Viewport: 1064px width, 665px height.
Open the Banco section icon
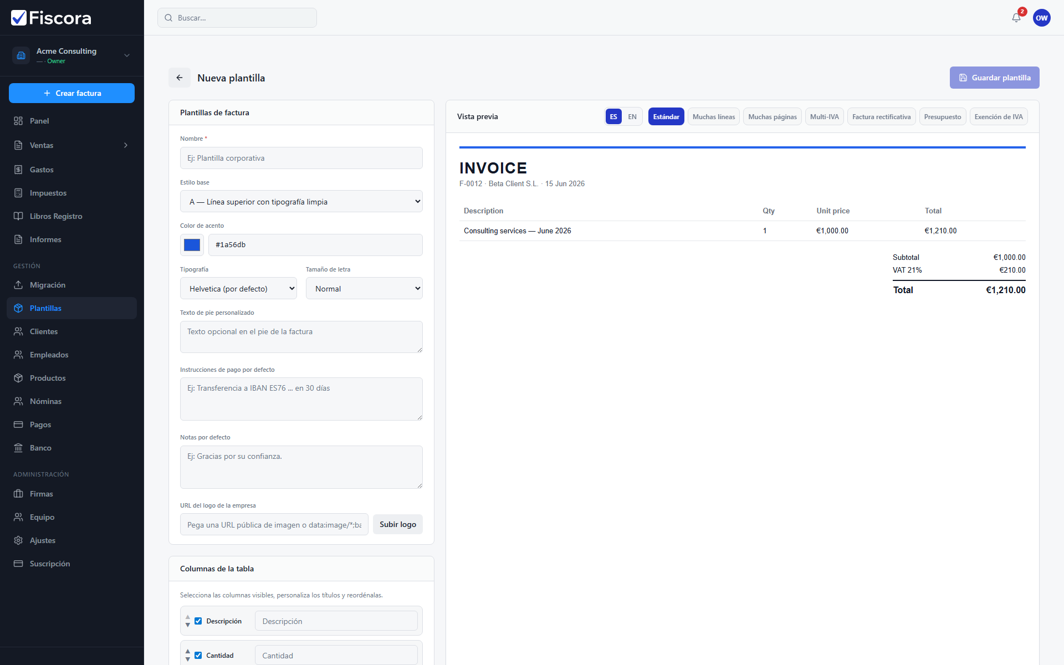(18, 448)
